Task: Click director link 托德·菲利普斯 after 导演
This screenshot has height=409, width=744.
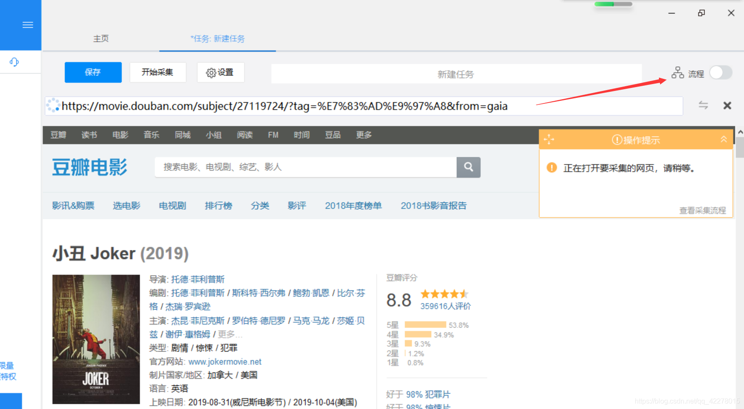Action: click(198, 279)
